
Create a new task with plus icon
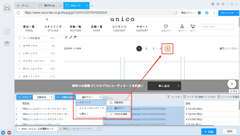(7, 32)
